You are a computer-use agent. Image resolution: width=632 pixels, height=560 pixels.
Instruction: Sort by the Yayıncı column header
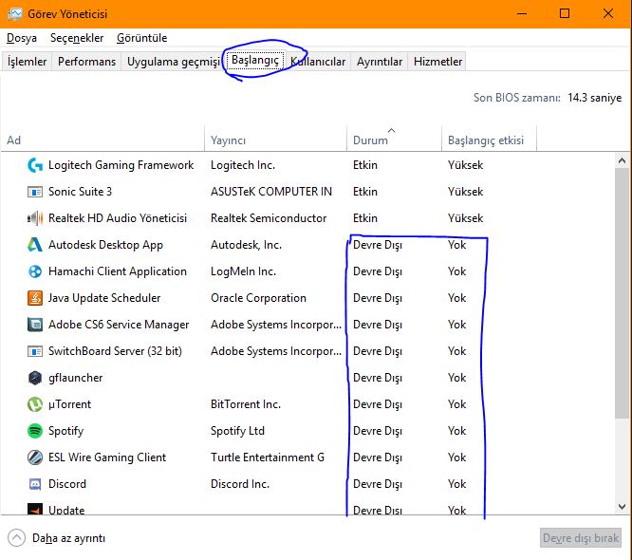pyautogui.click(x=276, y=140)
